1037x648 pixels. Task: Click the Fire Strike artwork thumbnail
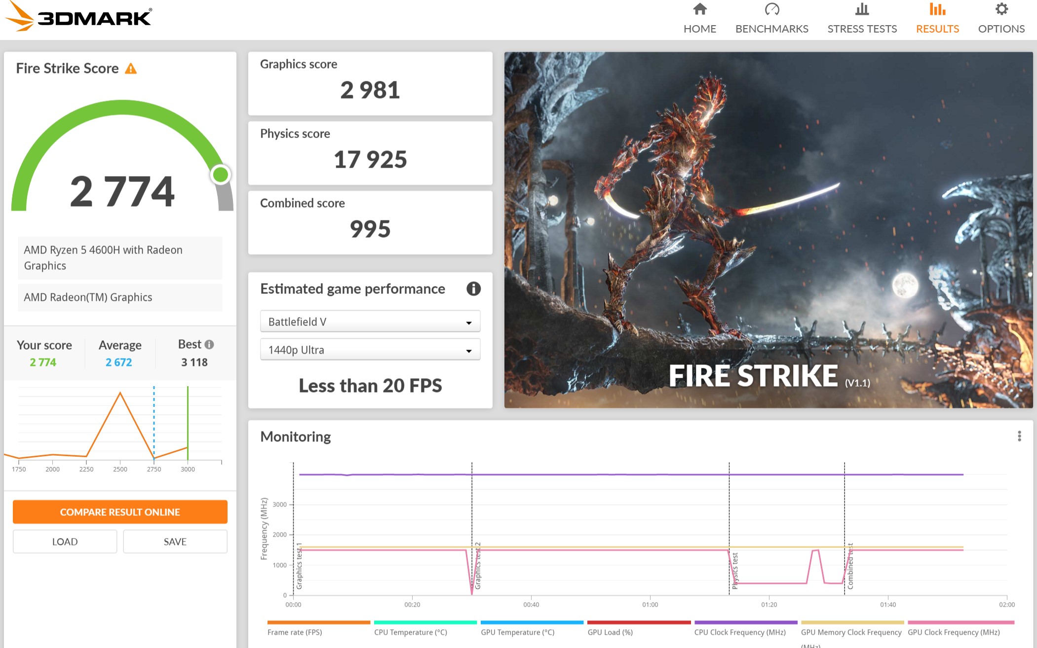(x=768, y=230)
